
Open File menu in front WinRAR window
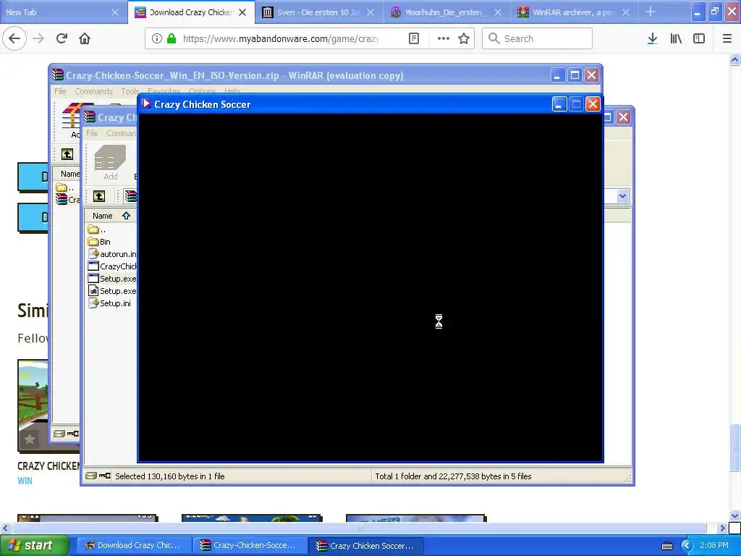[92, 133]
